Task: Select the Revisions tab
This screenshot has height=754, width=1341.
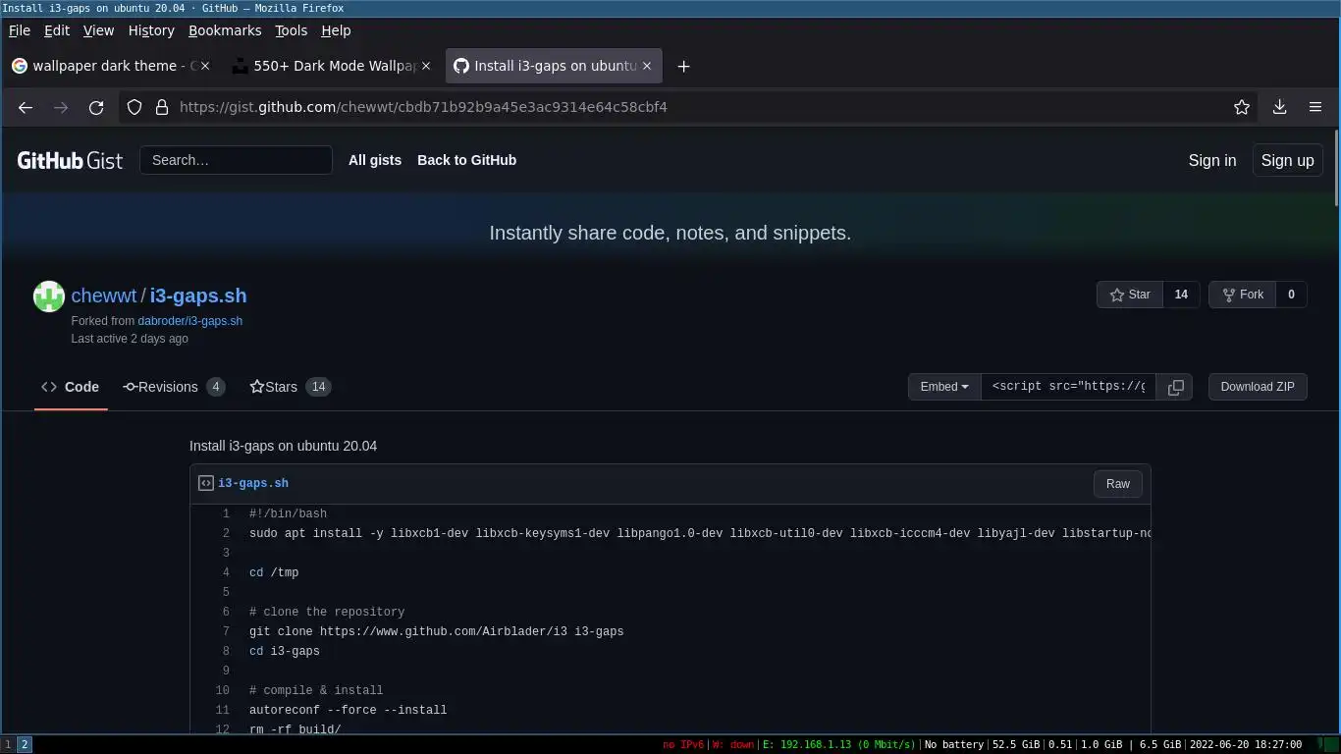Action: (174, 387)
